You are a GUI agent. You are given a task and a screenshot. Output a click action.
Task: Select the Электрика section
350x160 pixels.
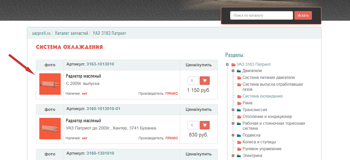(x=252, y=155)
